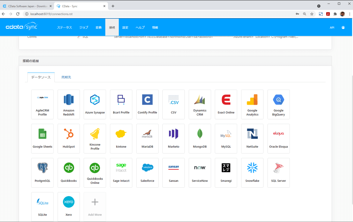Click the Conn6 connection row
The image size is (353, 222).
point(175,37)
